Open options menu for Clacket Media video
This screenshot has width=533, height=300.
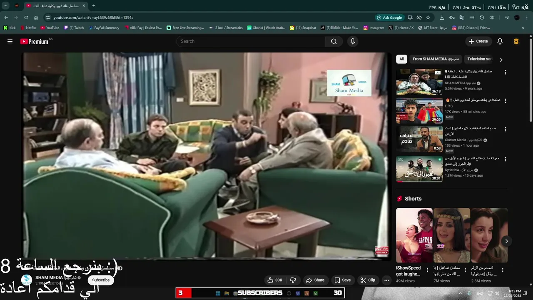point(506,130)
